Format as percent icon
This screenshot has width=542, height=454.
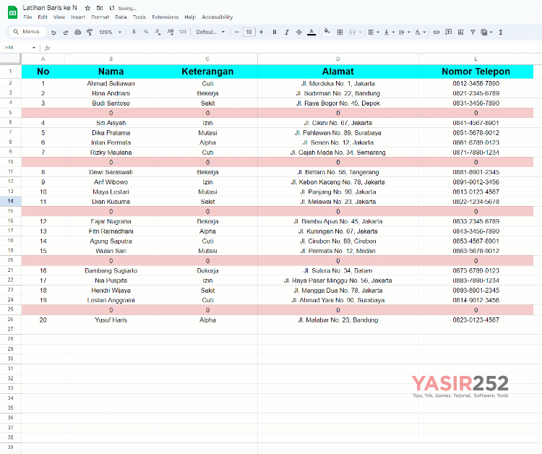click(x=146, y=32)
